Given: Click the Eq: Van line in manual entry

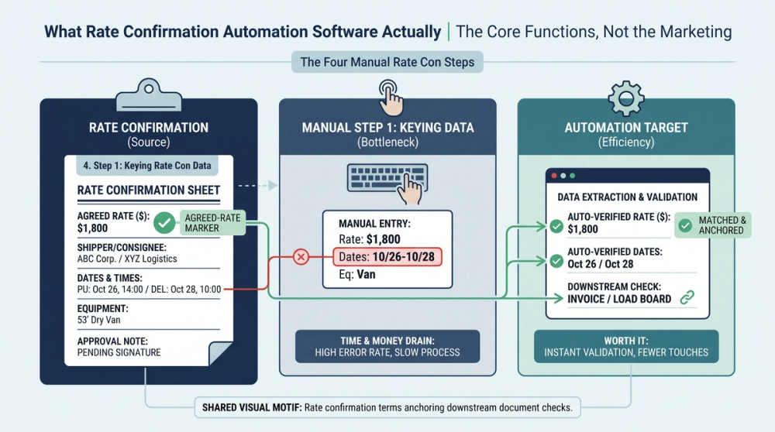Looking at the screenshot, I should coord(356,275).
